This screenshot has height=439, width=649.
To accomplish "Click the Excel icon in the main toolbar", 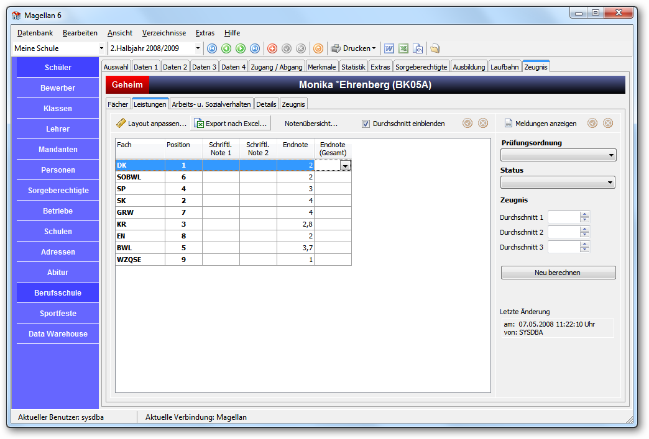I will click(403, 49).
